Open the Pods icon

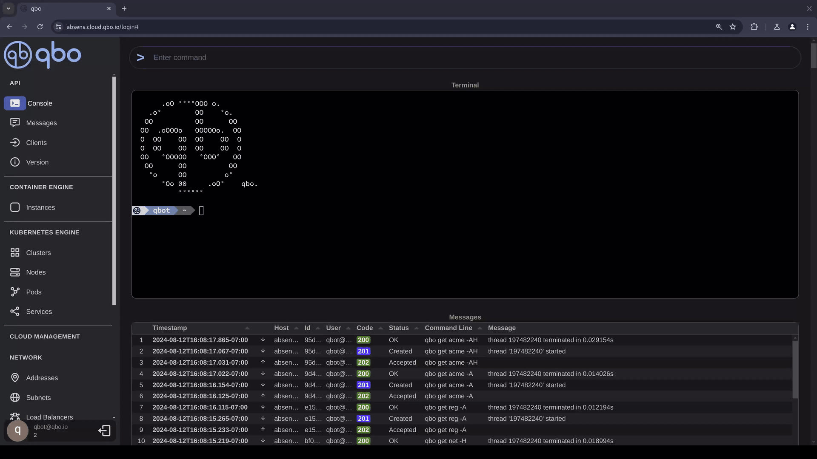[x=15, y=292]
